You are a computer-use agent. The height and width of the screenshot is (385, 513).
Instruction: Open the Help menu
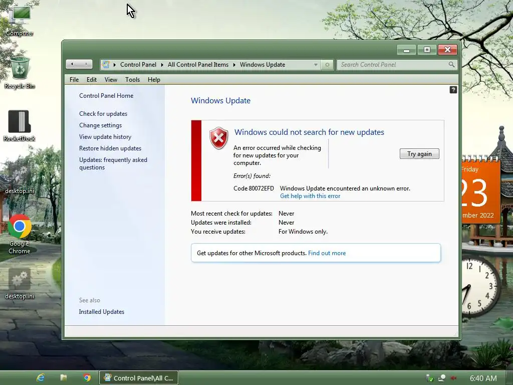(x=154, y=80)
